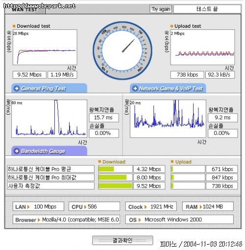Click the 671 kbps upload progress bar

[x=188, y=169]
